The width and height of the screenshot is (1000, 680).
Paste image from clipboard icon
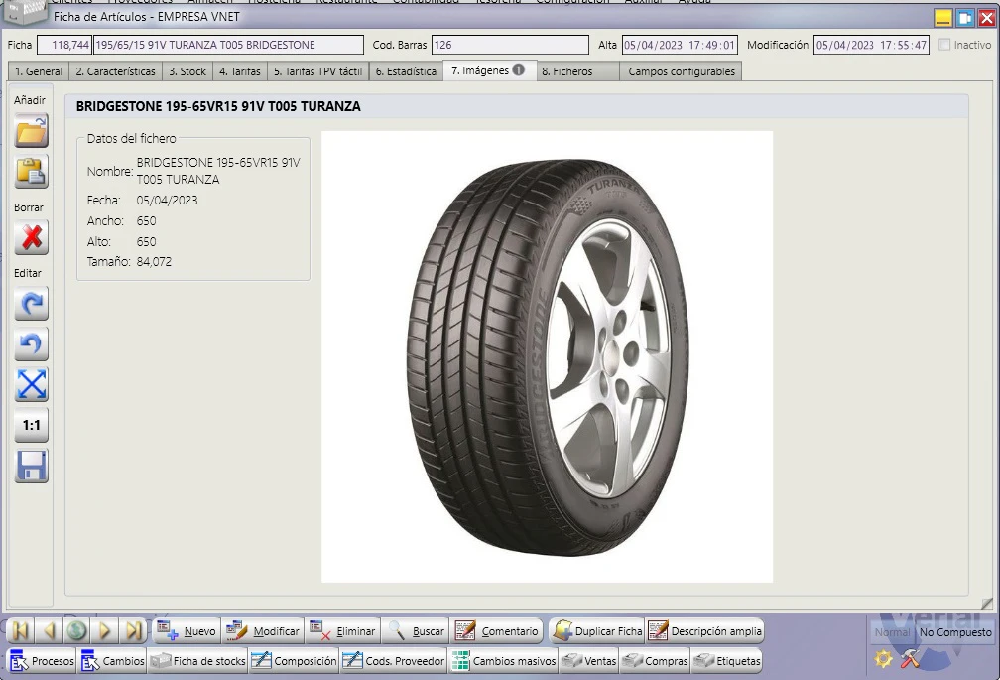coord(32,172)
